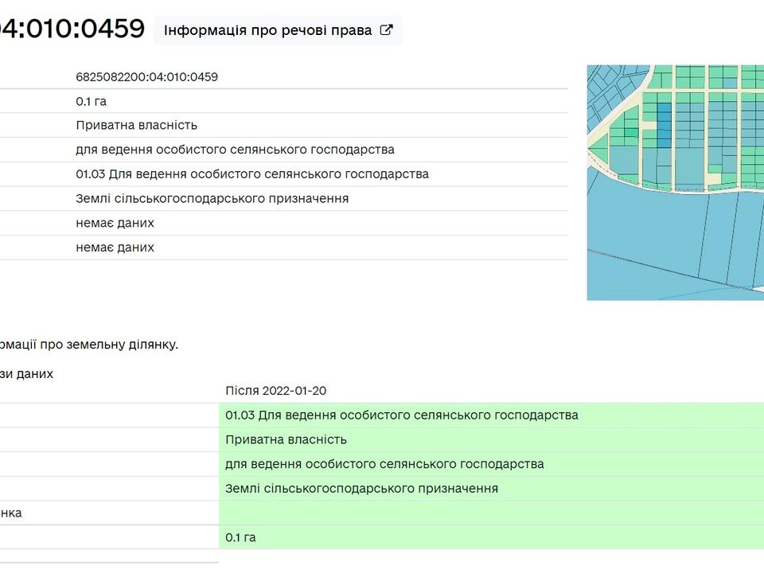The height and width of the screenshot is (573, 764).
Task: Click the green '0.1 га' cell in the lower table
Action: [x=240, y=538]
